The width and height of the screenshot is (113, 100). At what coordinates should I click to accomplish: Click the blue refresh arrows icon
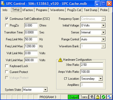pyautogui.click(x=109, y=97)
